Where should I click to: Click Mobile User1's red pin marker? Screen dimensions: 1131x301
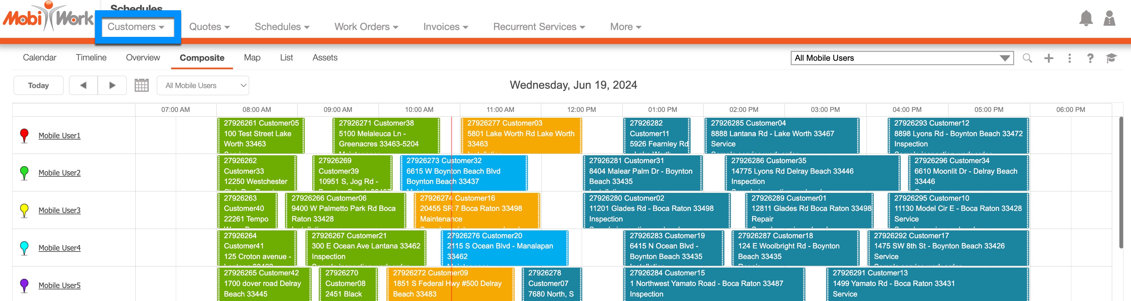(24, 135)
